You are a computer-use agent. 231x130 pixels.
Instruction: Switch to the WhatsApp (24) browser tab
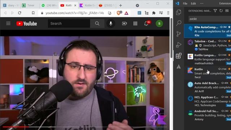pyautogui.click(x=49, y=5)
